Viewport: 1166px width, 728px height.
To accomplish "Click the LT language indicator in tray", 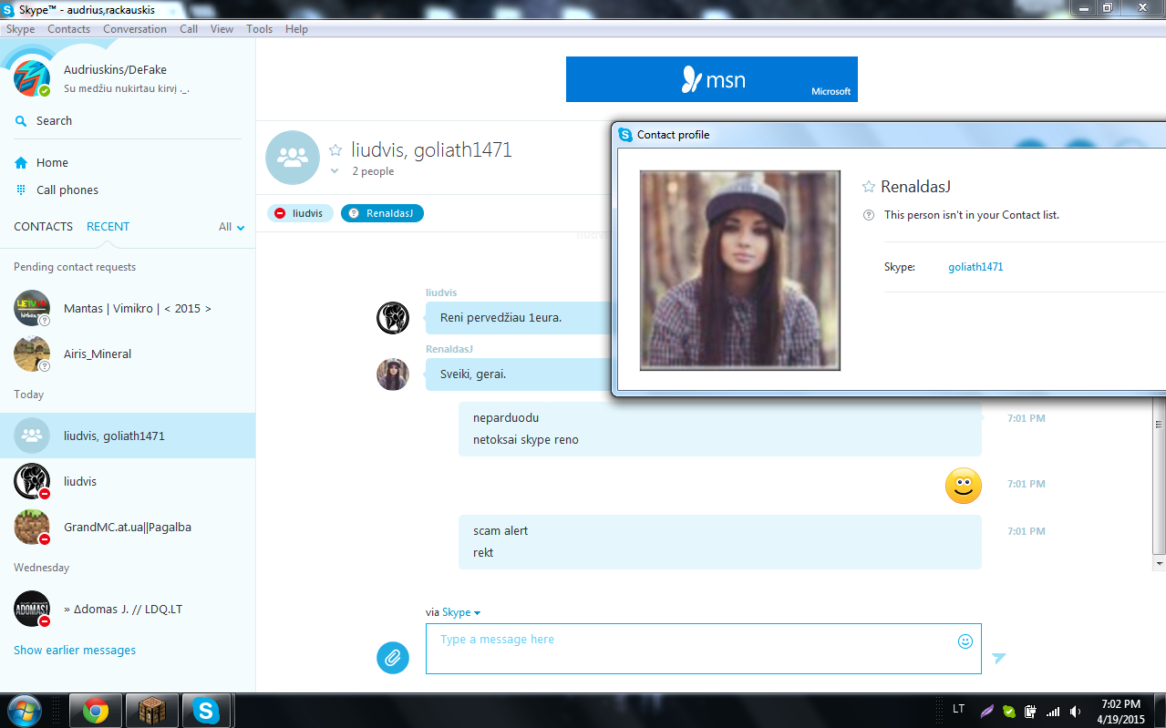I will 959,709.
